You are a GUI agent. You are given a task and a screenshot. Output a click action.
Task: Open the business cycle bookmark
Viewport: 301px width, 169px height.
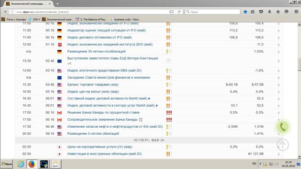pos(125,19)
